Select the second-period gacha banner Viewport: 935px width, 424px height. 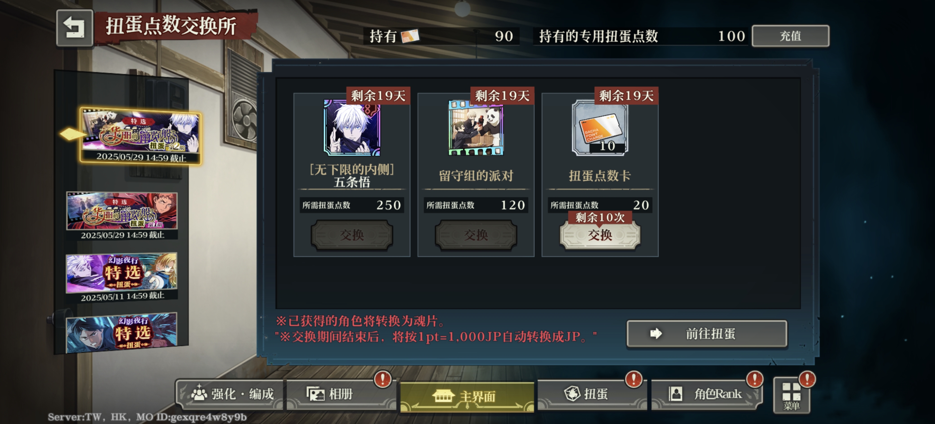click(140, 136)
